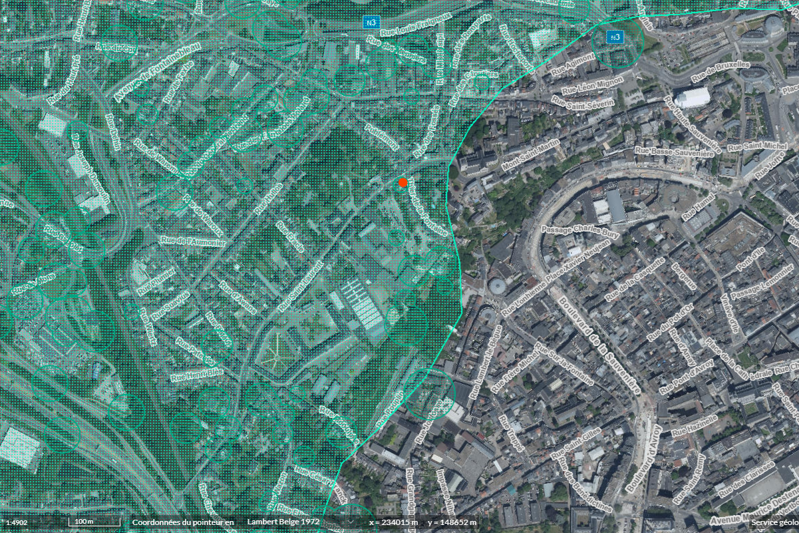Screen dimensions: 799x533
Task: Click the Mont Saint-Martin street label
Action: [530, 154]
